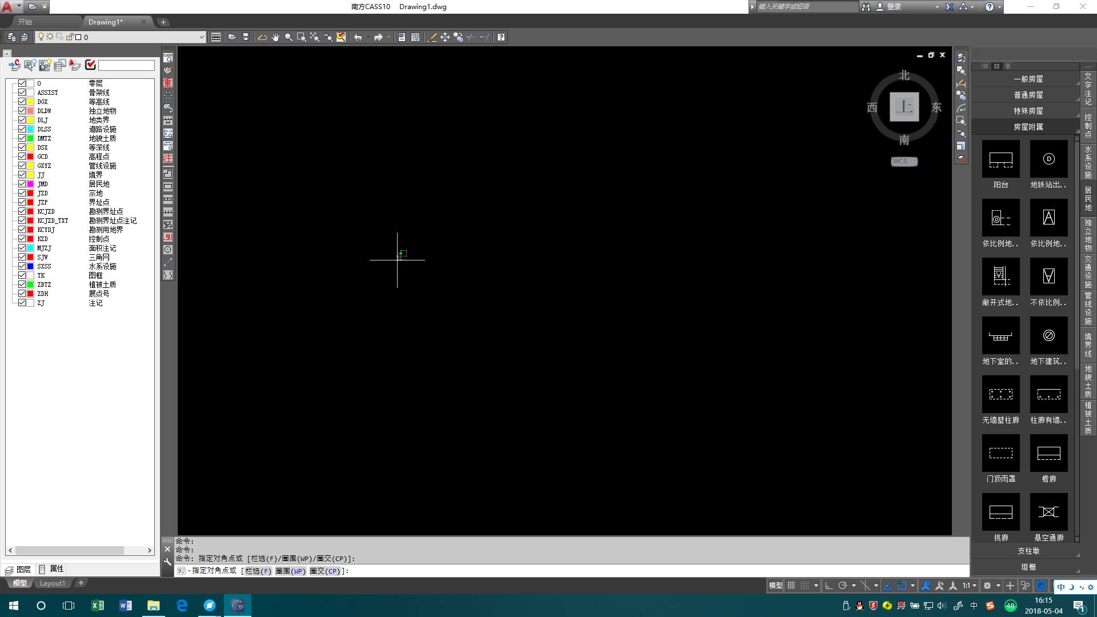Click the red checkmark layer icon
The height and width of the screenshot is (617, 1097).
(x=90, y=65)
